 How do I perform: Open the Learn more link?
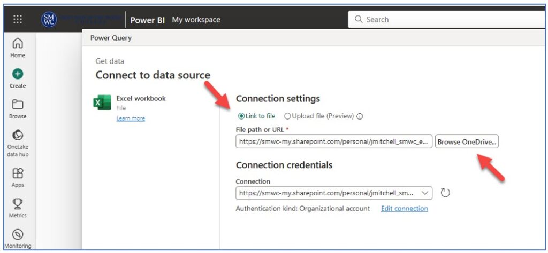click(x=131, y=118)
